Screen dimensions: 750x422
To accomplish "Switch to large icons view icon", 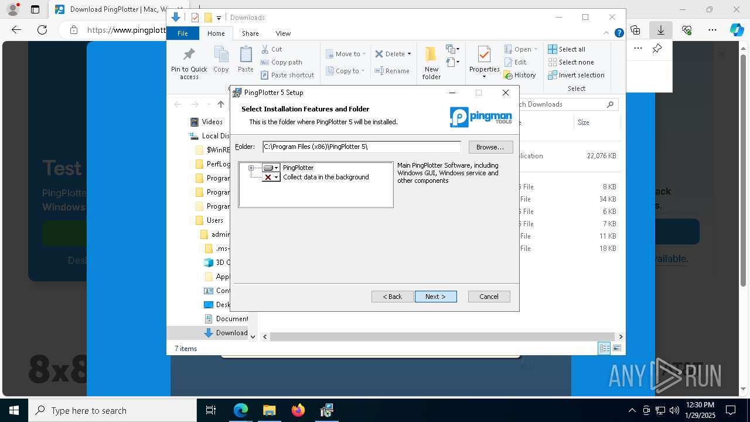I will click(x=616, y=349).
